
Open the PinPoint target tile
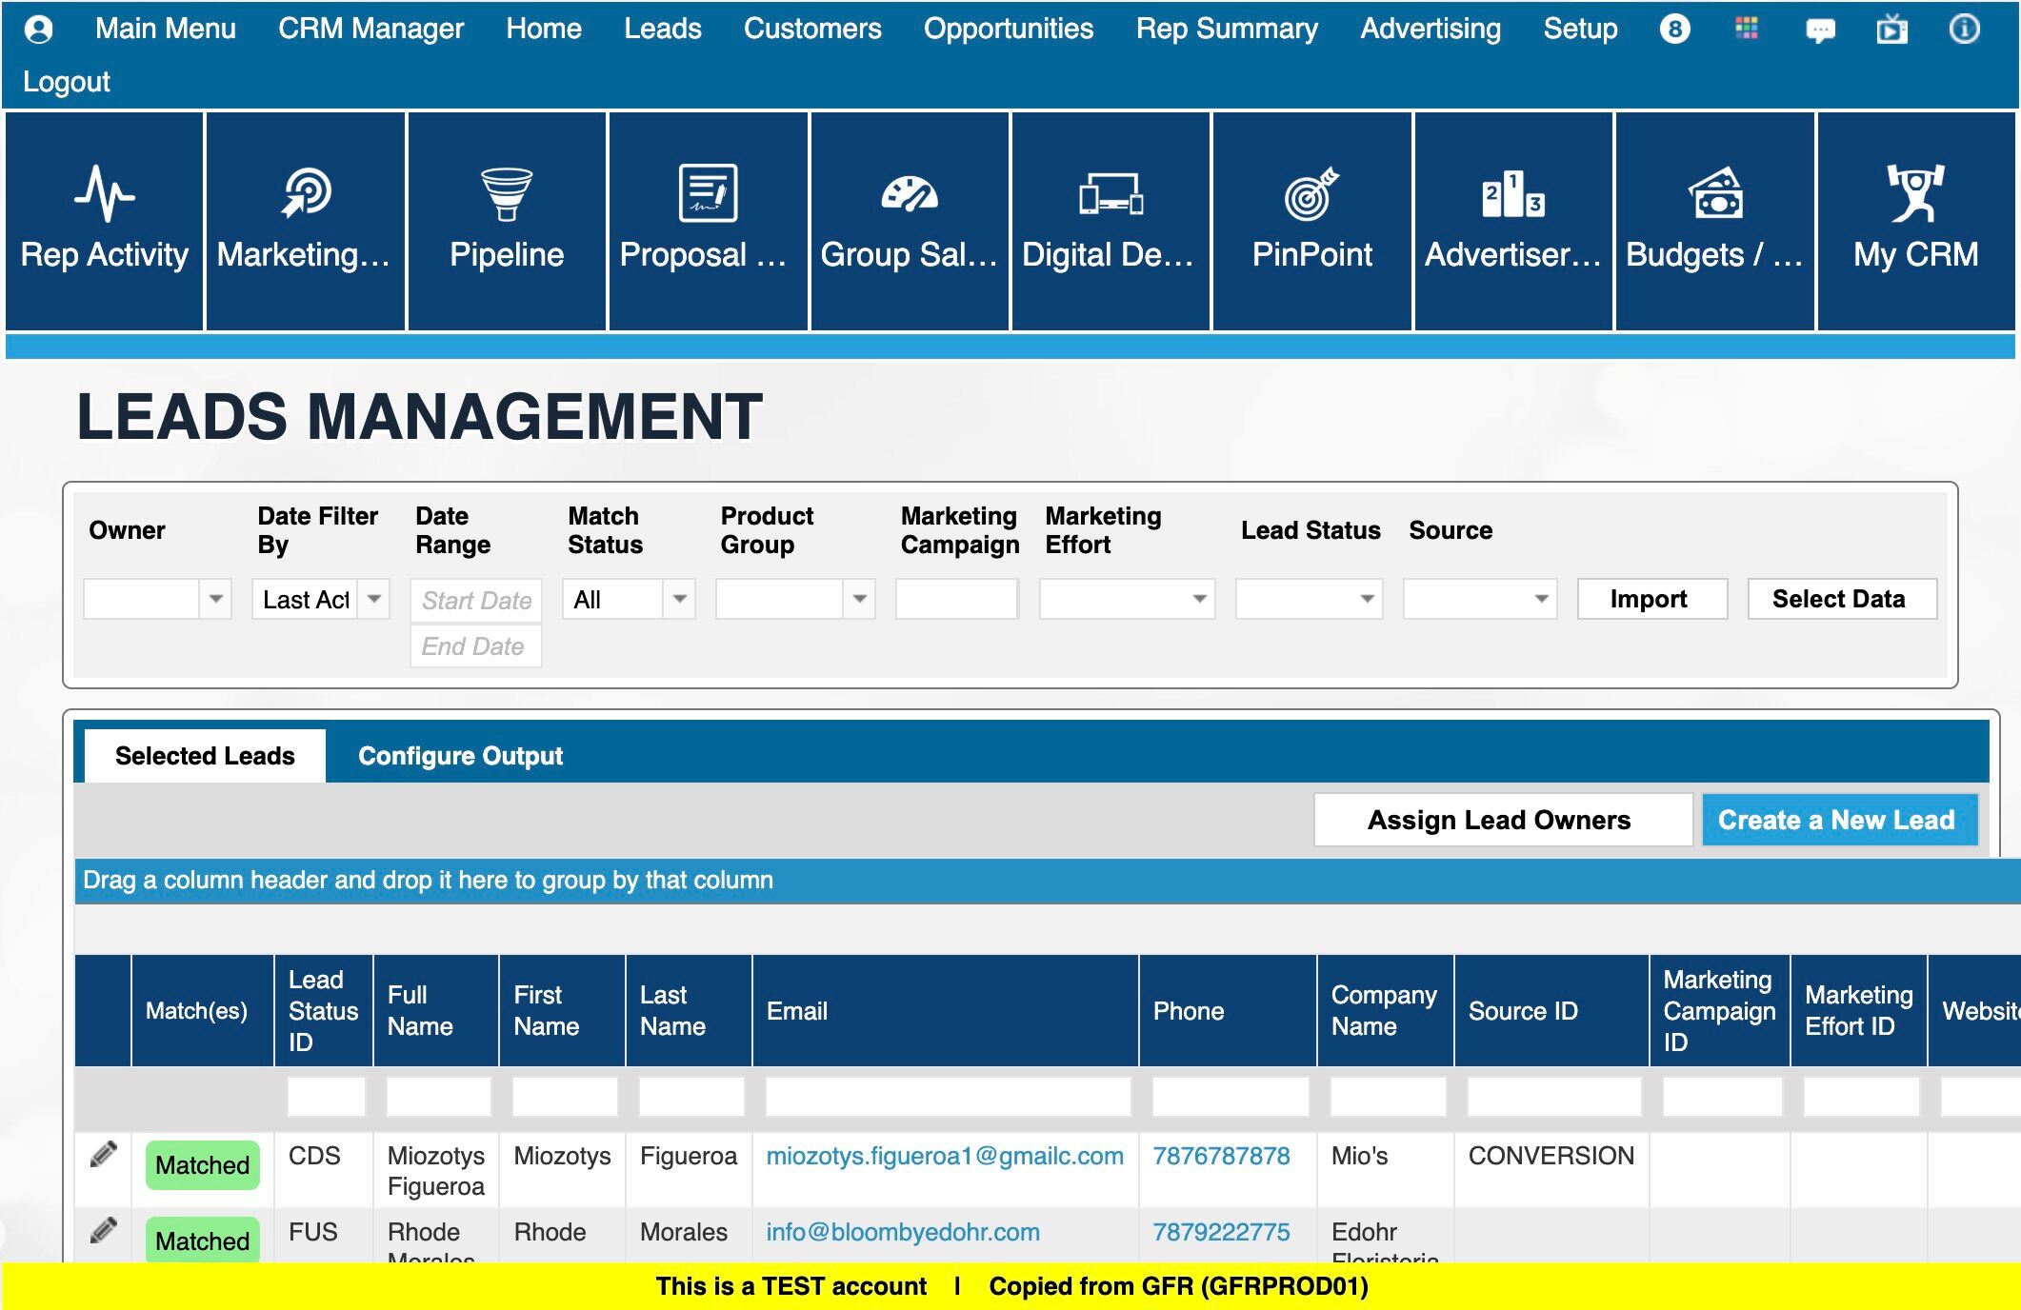pos(1311,221)
